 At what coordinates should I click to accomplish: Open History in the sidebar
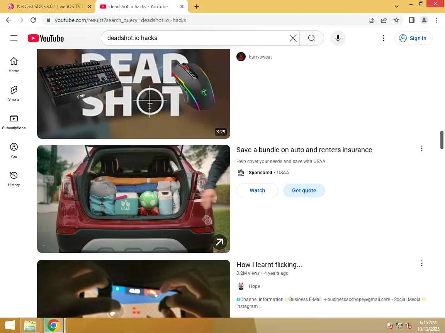point(14,179)
